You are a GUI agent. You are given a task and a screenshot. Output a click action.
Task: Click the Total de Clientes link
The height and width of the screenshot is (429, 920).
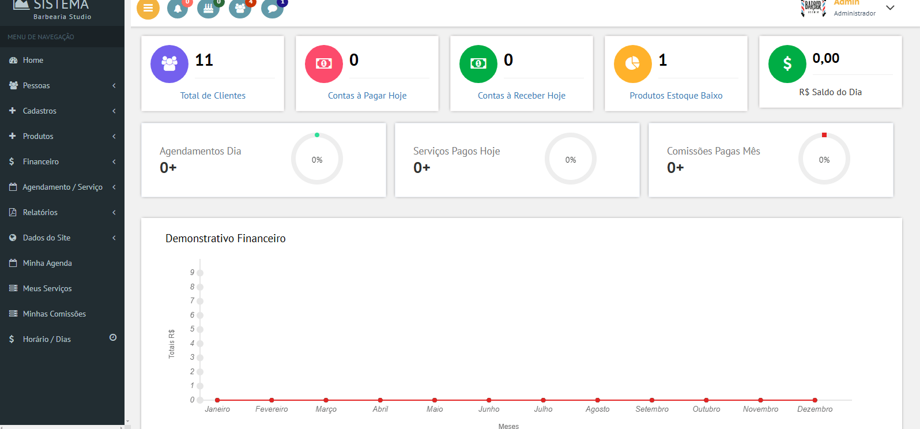(213, 96)
